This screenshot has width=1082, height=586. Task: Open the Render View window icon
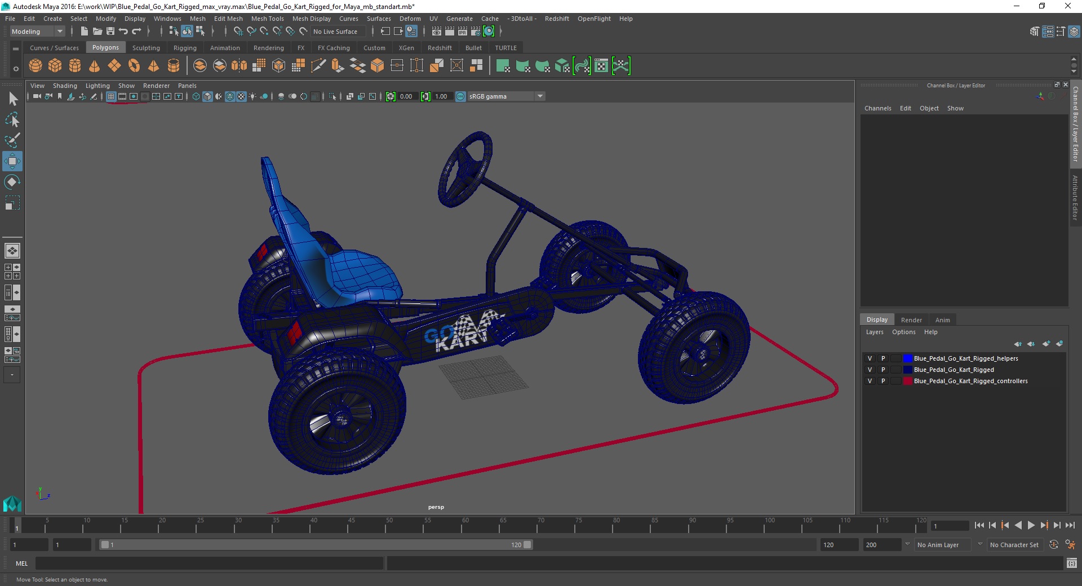436,32
